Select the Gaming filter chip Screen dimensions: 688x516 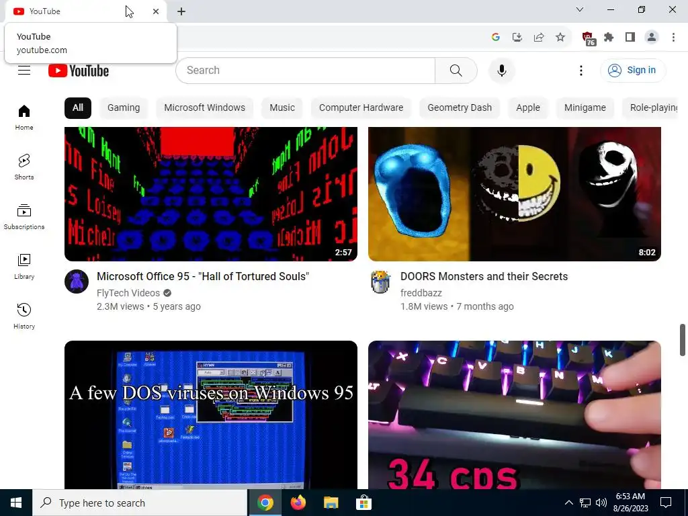(x=124, y=108)
